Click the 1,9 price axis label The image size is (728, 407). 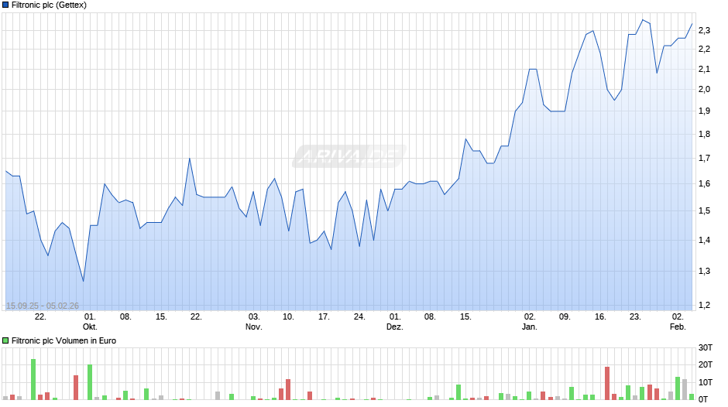coord(704,111)
